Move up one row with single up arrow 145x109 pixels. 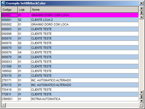pos(141,17)
